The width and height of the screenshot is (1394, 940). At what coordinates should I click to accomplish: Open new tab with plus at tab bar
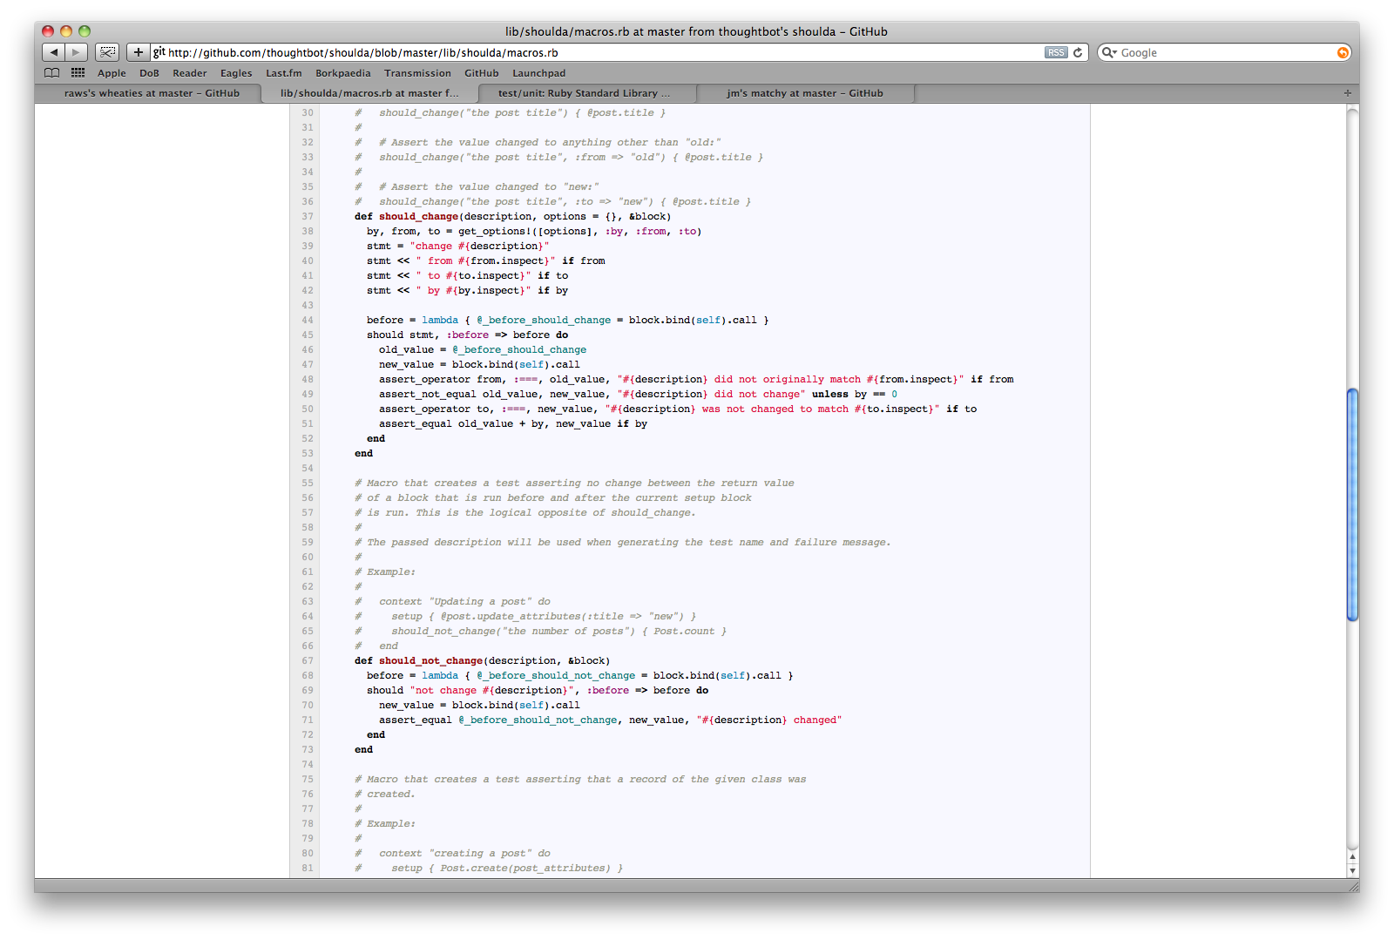pos(1347,93)
